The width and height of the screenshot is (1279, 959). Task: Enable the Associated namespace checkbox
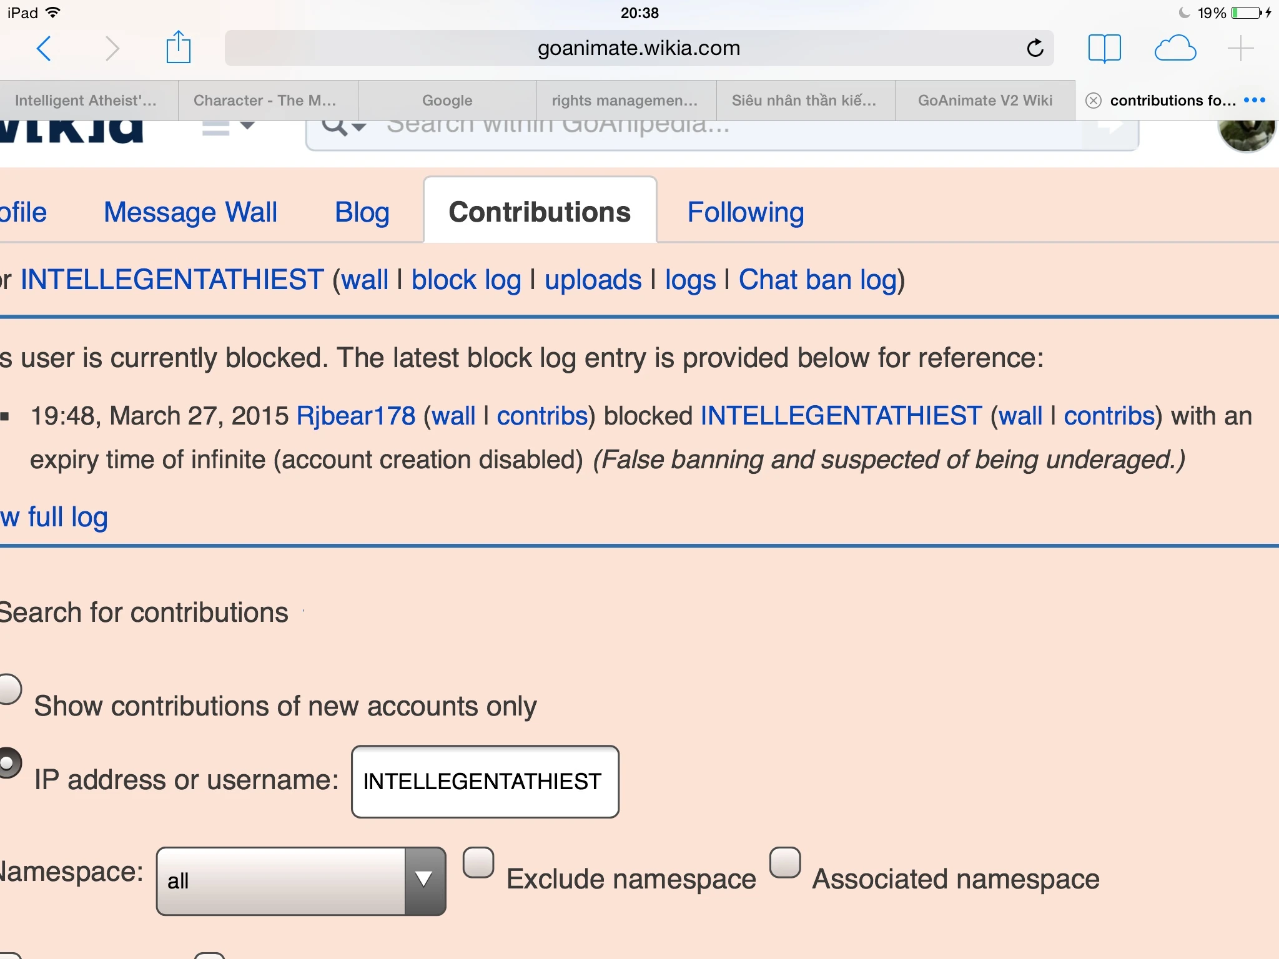[785, 863]
